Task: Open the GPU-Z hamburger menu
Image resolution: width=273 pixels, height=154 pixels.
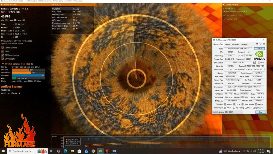Action: pos(264,44)
